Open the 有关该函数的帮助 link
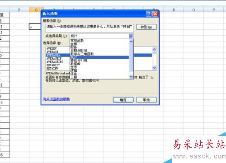This screenshot has height=163, width=226. pos(56,99)
